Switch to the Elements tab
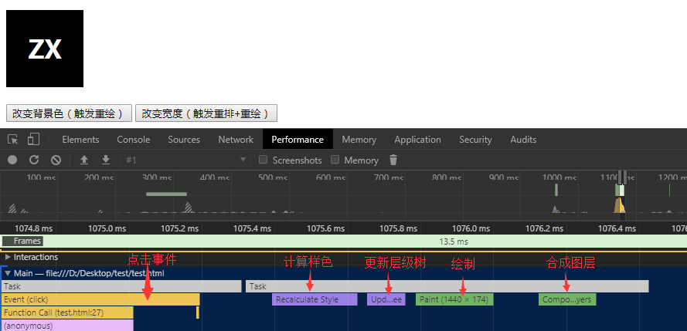Viewport: 687px width, 331px height. coord(80,140)
